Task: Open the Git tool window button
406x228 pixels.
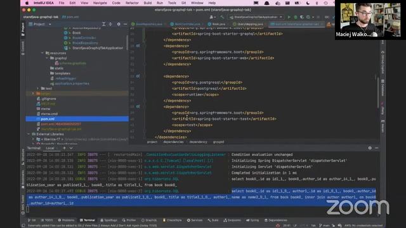Action: point(32,220)
